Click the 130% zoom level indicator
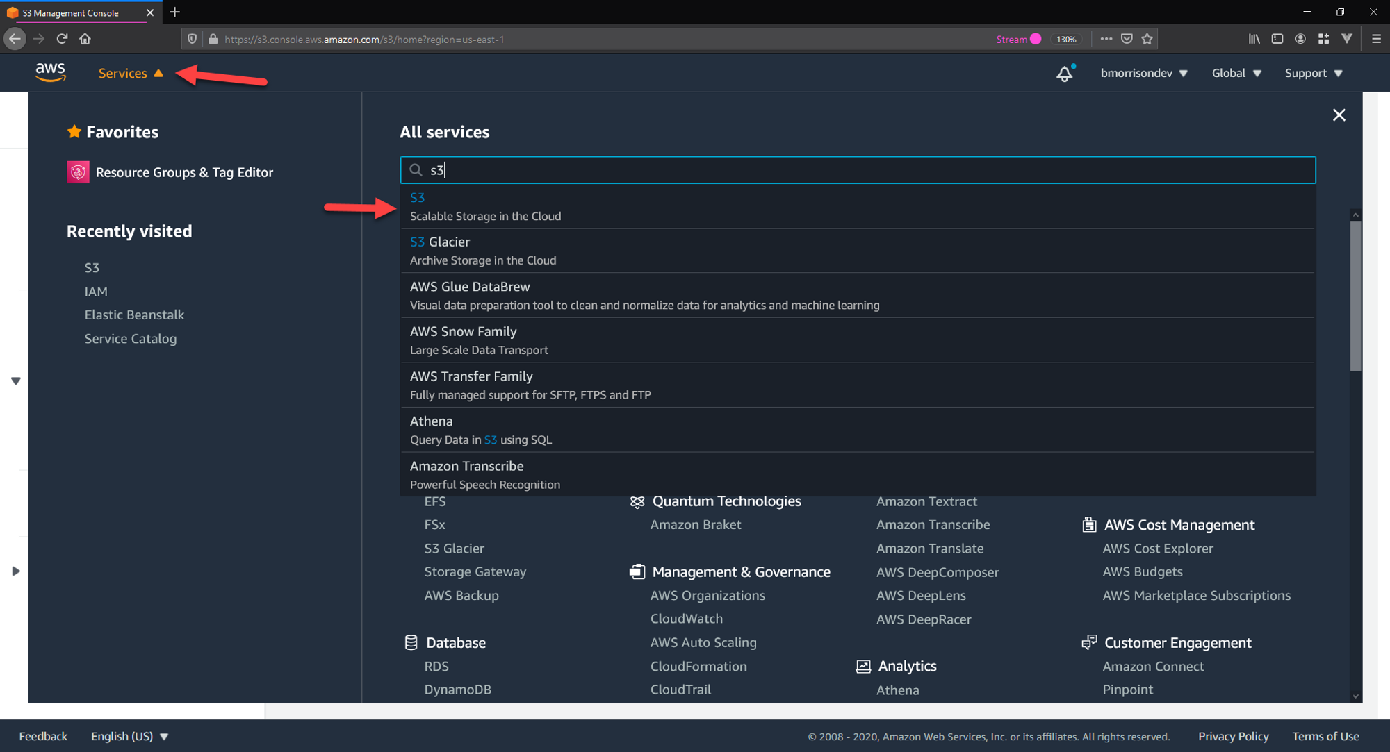This screenshot has width=1390, height=752. (x=1065, y=39)
